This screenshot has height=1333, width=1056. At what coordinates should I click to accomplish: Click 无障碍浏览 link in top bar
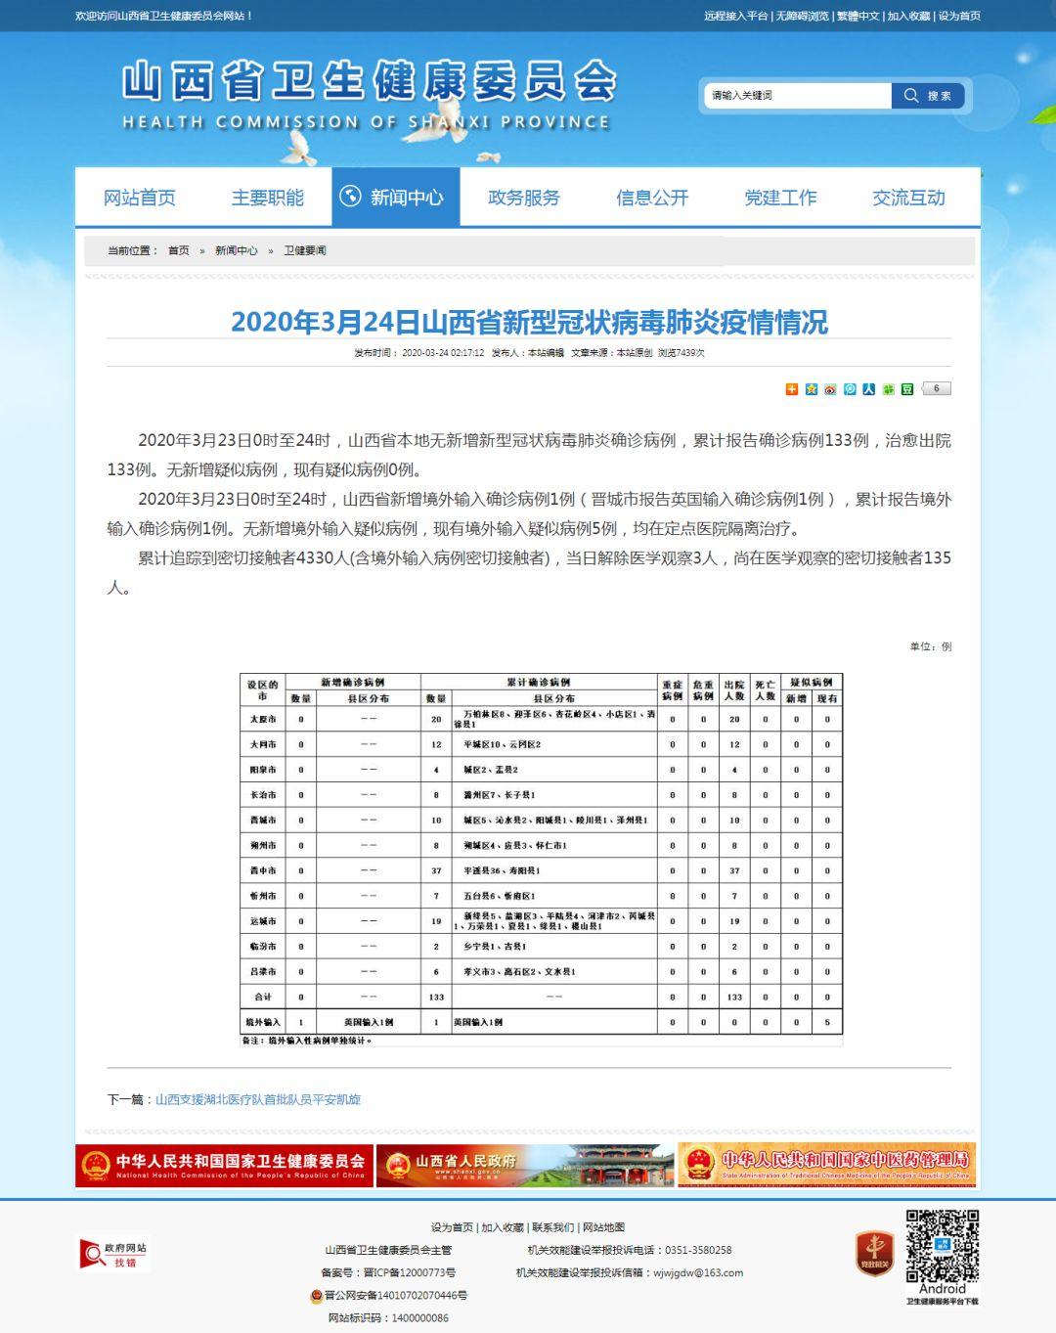[802, 16]
